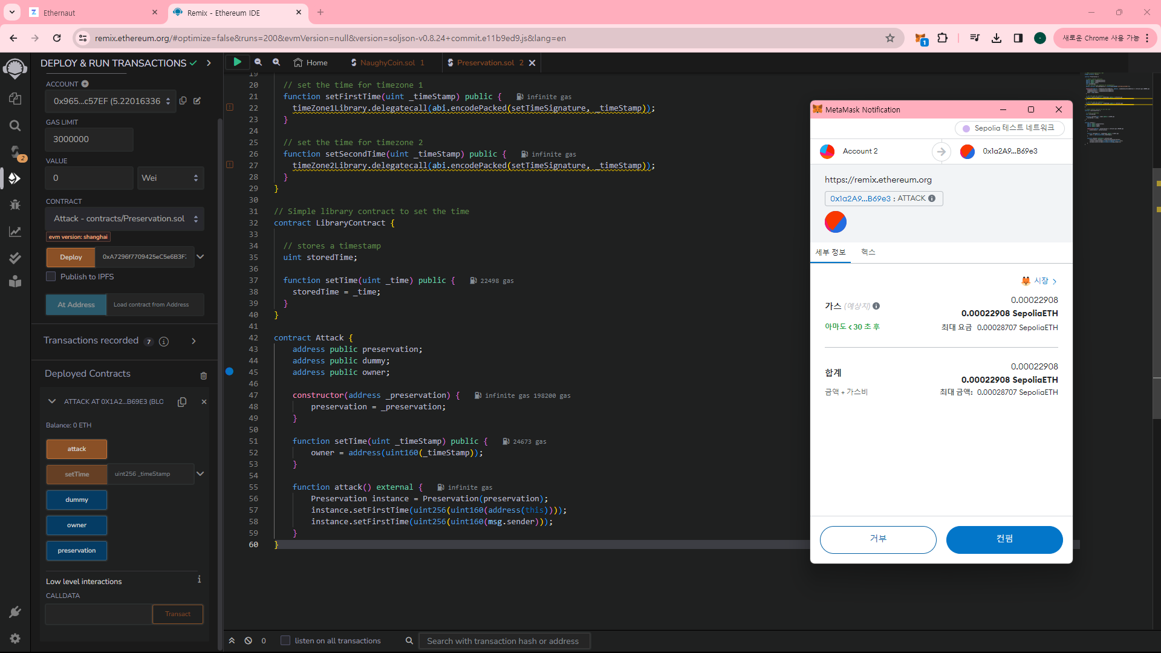This screenshot has width=1161, height=653.
Task: Call the preservation getter button
Action: coord(77,551)
